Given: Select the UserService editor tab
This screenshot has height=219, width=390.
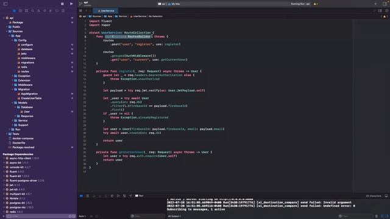Looking at the screenshot, I should pos(105,11).
